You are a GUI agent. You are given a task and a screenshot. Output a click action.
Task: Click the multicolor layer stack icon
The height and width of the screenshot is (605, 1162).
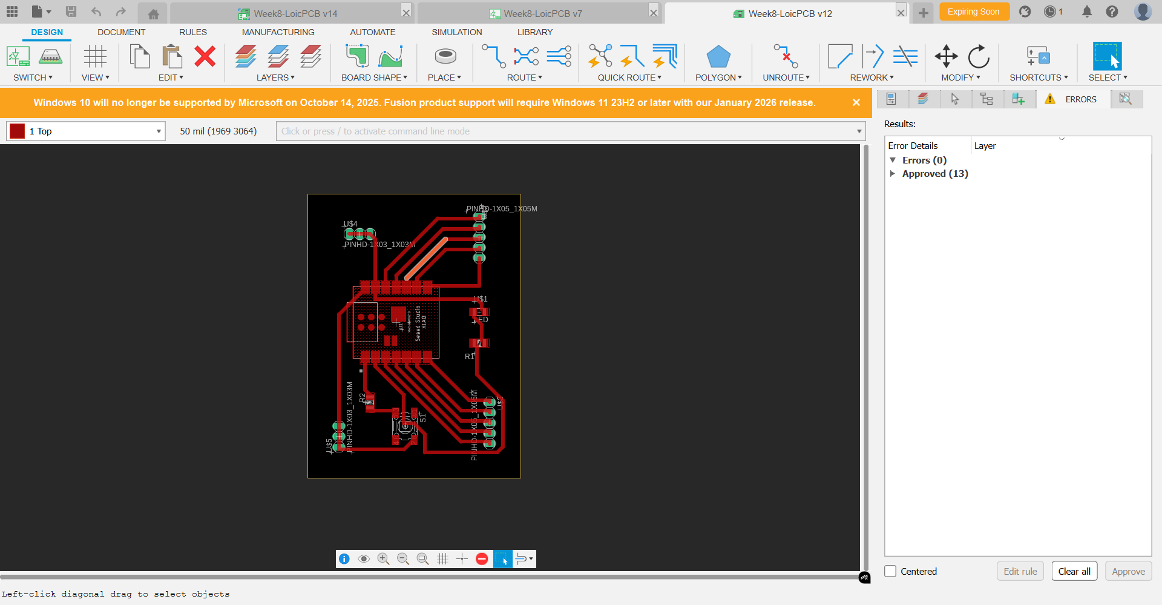pos(246,57)
